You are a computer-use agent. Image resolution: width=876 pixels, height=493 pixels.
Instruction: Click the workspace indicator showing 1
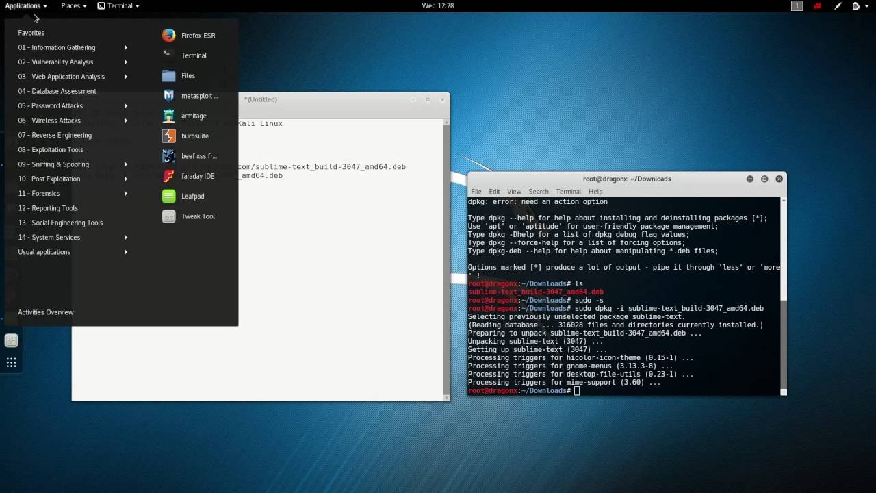pos(797,5)
